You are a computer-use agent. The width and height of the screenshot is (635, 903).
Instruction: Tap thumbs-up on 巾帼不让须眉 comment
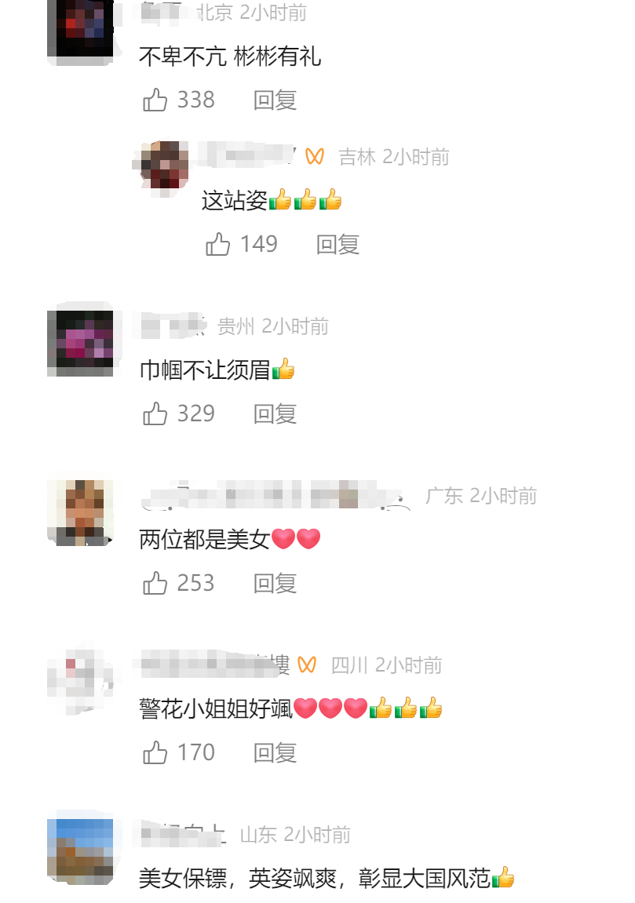pos(155,413)
